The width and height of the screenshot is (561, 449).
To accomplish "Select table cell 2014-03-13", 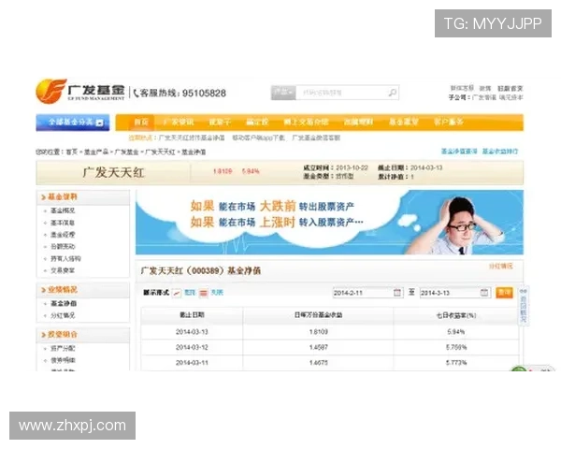I will (x=192, y=332).
